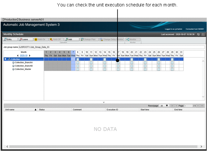This screenshot has width=207, height=151.
Task: Click day 7 column header
Action: pos(73,54)
